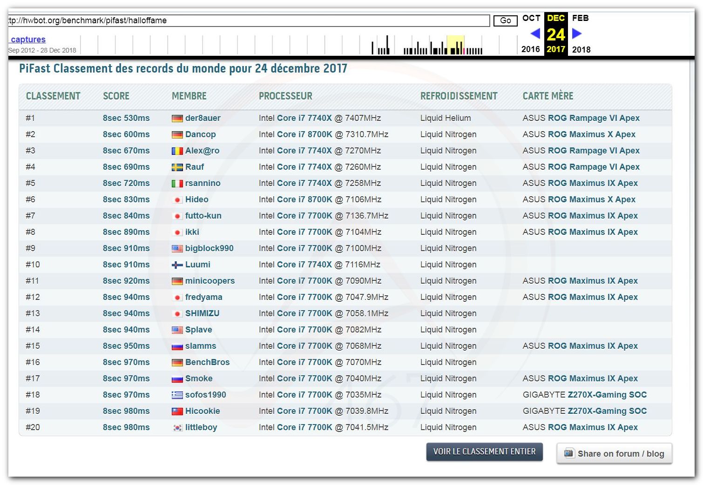Open the 8sec 530ms score link

126,118
